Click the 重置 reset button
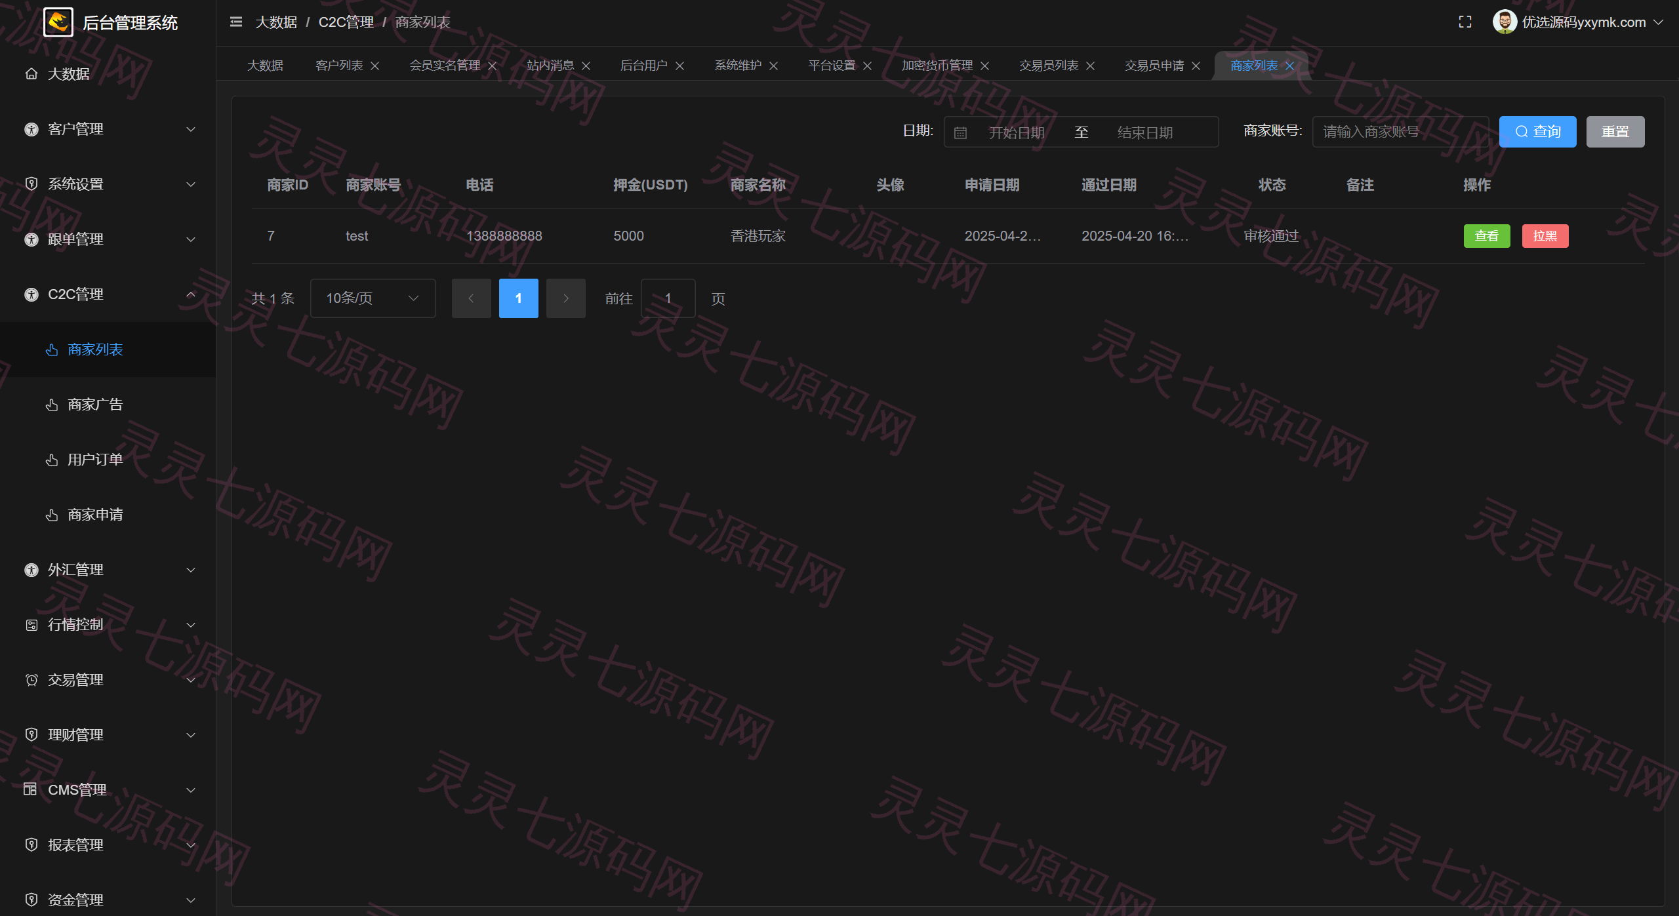The width and height of the screenshot is (1679, 916). 1615,132
